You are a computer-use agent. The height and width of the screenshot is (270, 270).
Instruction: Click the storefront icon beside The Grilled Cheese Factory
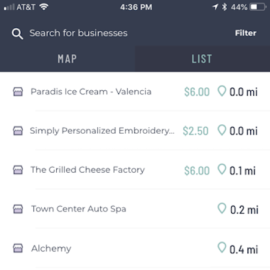click(x=18, y=170)
